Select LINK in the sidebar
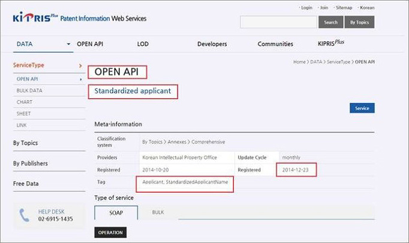409x243 pixels. (22, 125)
